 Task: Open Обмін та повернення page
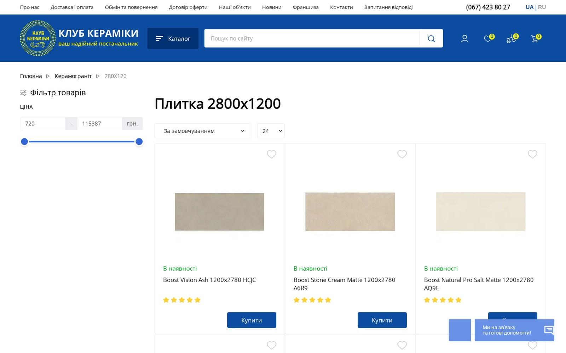click(131, 7)
